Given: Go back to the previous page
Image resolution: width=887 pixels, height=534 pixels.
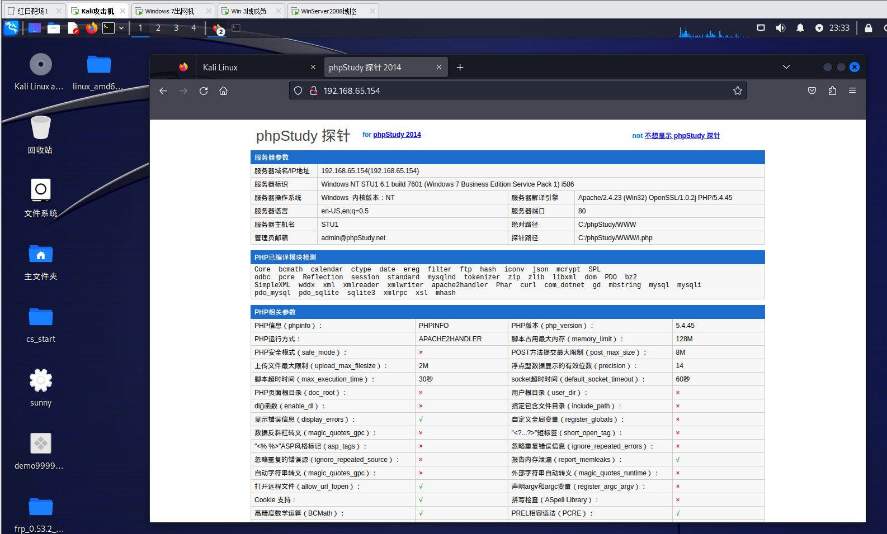Looking at the screenshot, I should click(x=163, y=91).
